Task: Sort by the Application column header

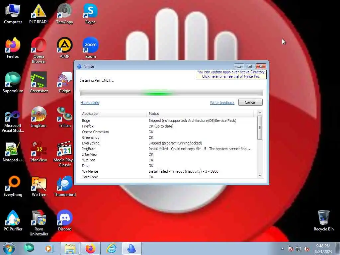Action: coord(113,114)
